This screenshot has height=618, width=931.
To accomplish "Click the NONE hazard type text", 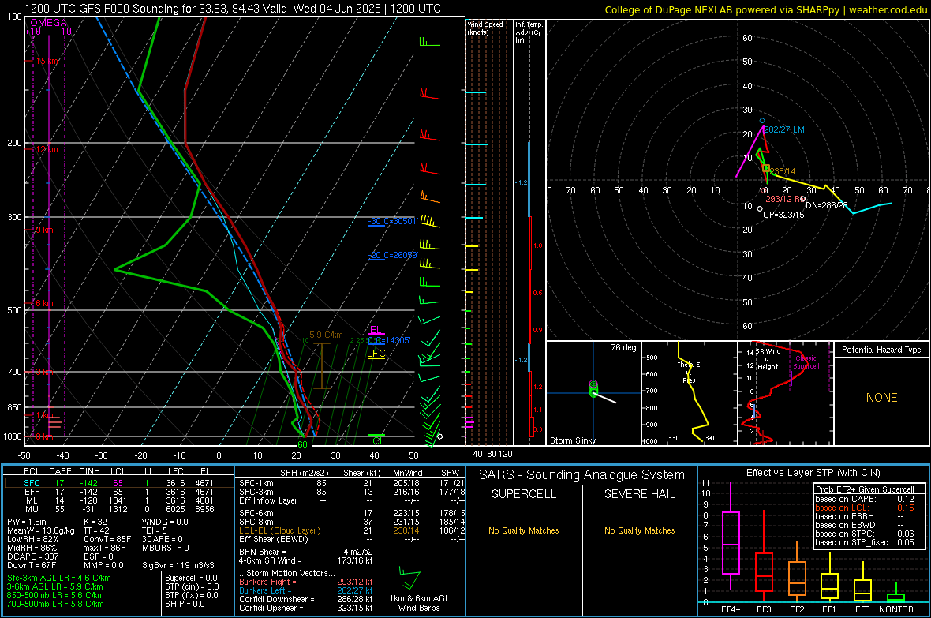I will click(x=882, y=398).
